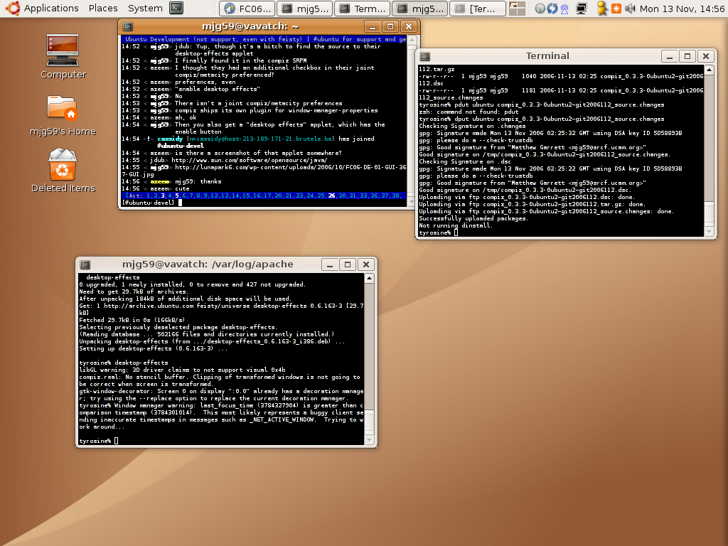The width and height of the screenshot is (728, 546).
Task: Switch to the FC06 window in the taskbar
Action: pyautogui.click(x=246, y=9)
